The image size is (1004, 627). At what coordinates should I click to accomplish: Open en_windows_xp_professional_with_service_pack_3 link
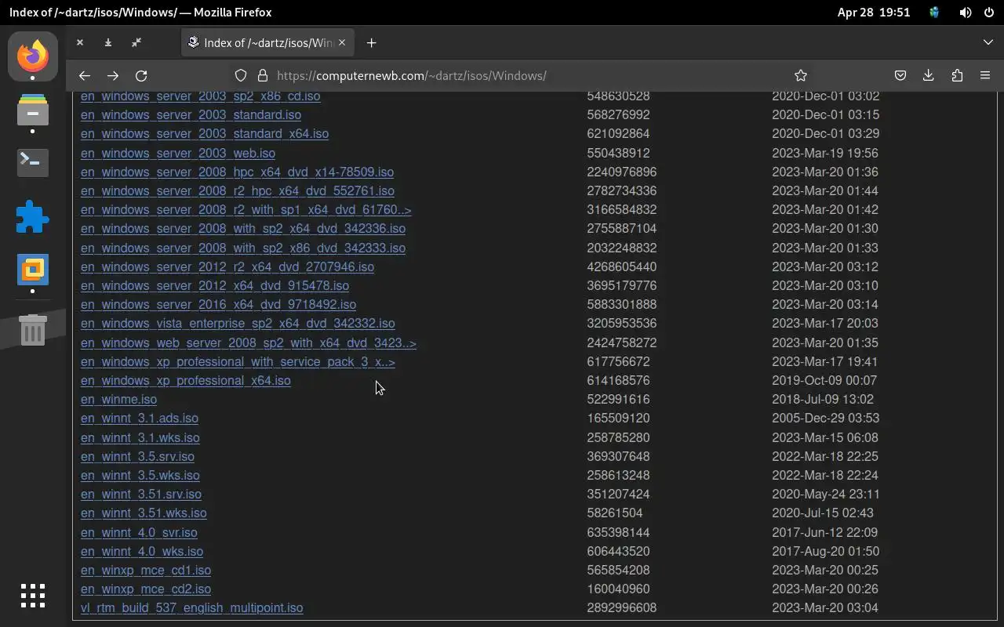tap(238, 361)
